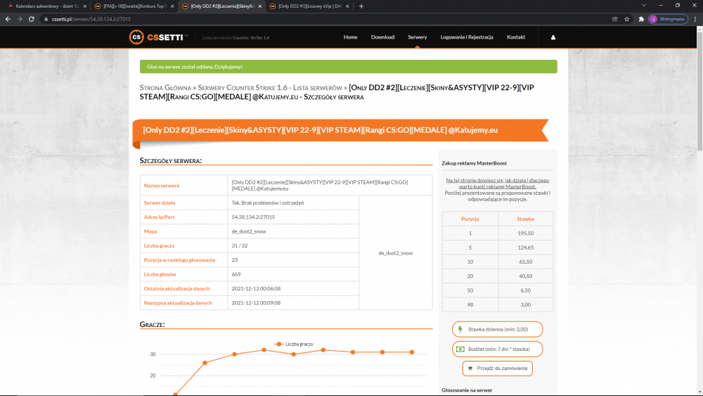Viewport: 703px width, 396px height.
Task: Reload the current page
Action: [x=32, y=19]
